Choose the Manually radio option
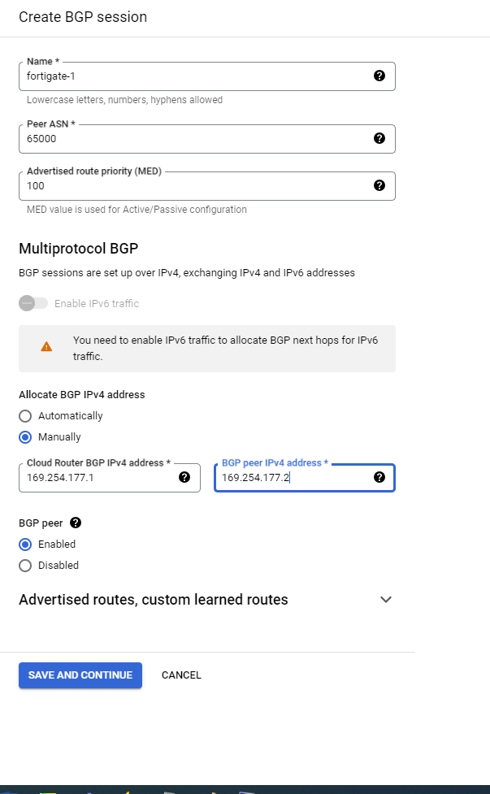The height and width of the screenshot is (794, 490). pyautogui.click(x=25, y=437)
